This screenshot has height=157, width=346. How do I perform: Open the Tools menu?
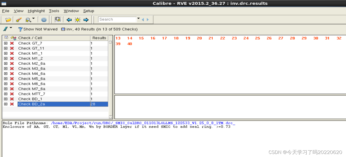54,11
